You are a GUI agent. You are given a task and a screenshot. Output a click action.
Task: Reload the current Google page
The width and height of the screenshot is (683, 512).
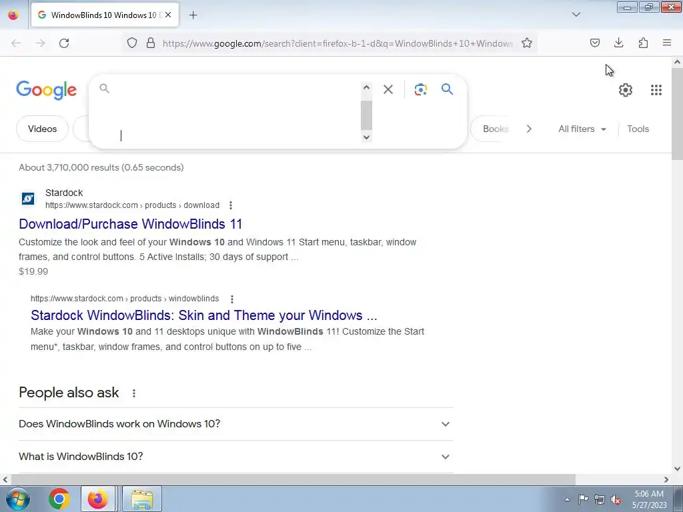[64, 43]
